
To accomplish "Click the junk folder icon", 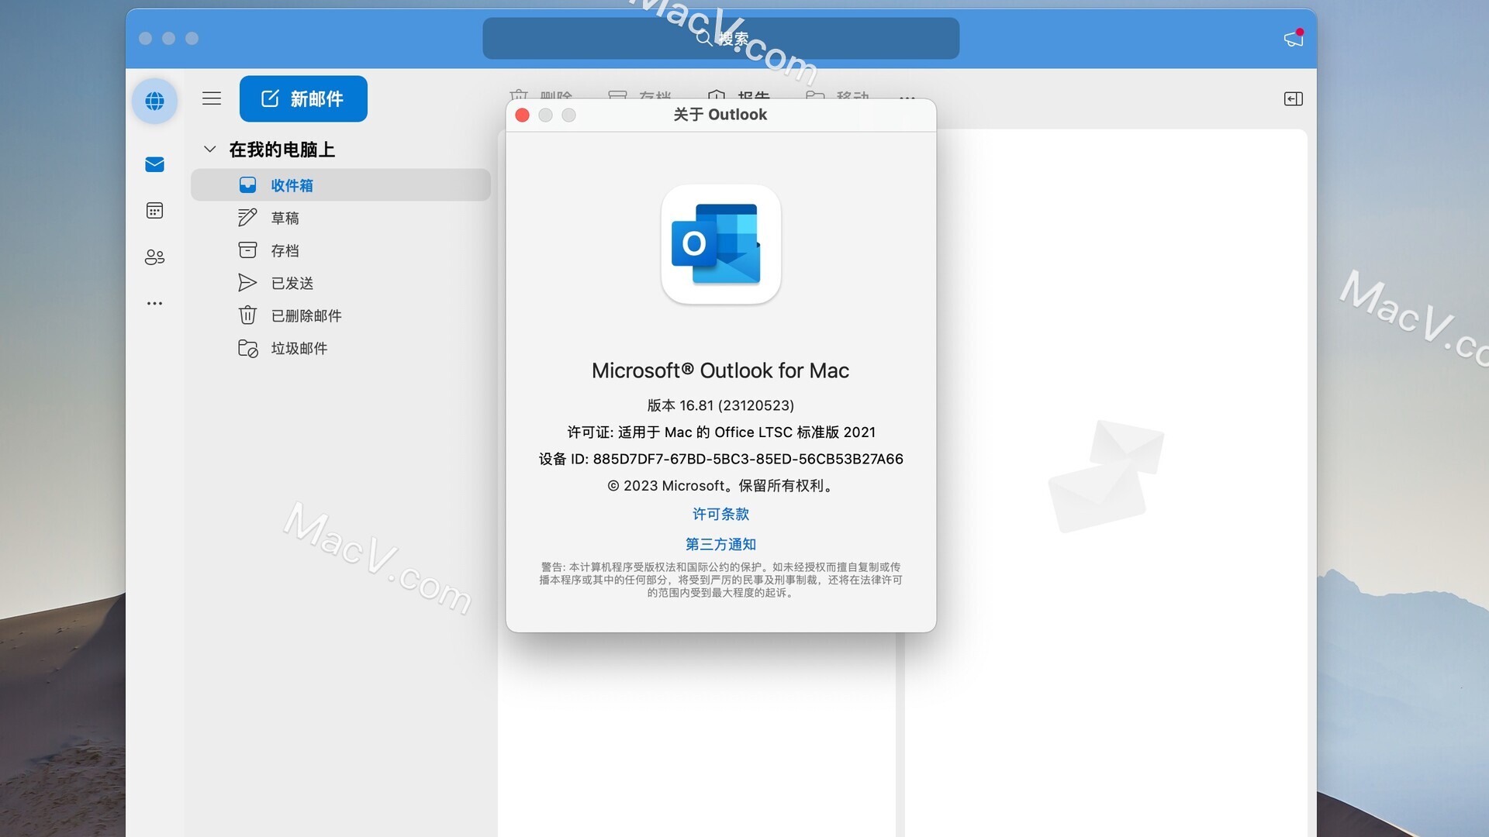I will coord(247,348).
